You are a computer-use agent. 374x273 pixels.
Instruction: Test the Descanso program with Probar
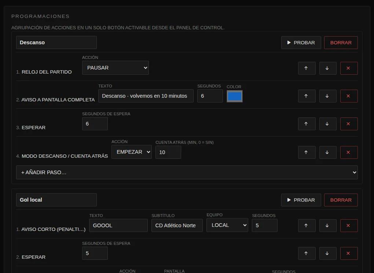click(x=301, y=42)
